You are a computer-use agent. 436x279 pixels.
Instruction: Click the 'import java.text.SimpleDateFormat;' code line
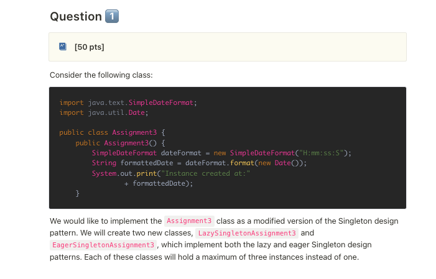pos(128,103)
